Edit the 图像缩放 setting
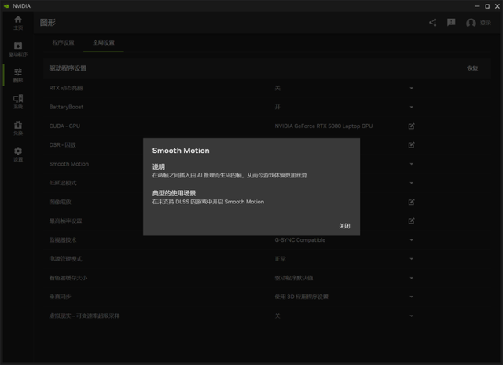This screenshot has width=503, height=365. click(411, 202)
